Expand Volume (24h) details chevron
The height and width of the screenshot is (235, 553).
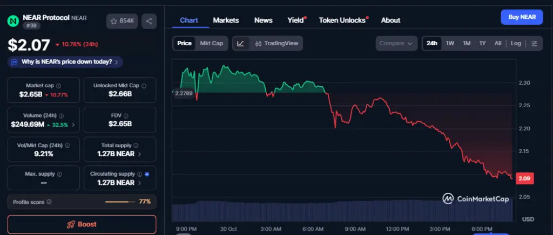tap(73, 125)
